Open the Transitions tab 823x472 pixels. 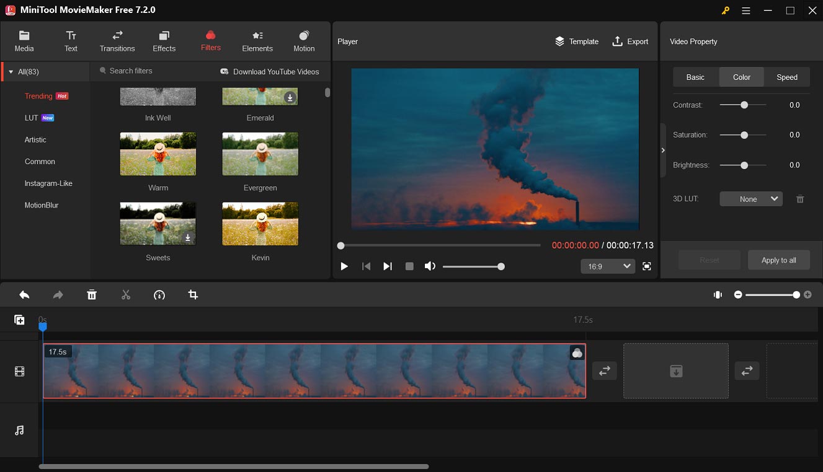click(117, 41)
